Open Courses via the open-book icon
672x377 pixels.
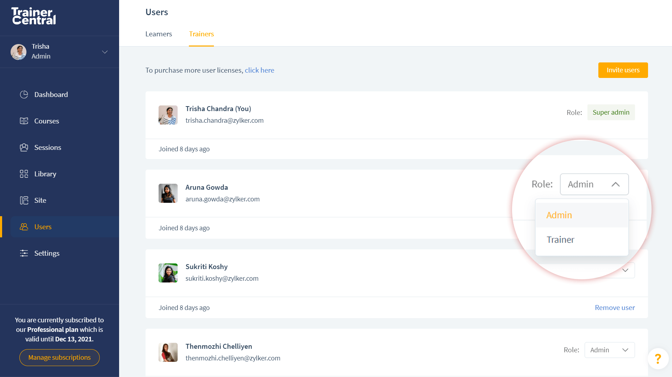click(24, 121)
